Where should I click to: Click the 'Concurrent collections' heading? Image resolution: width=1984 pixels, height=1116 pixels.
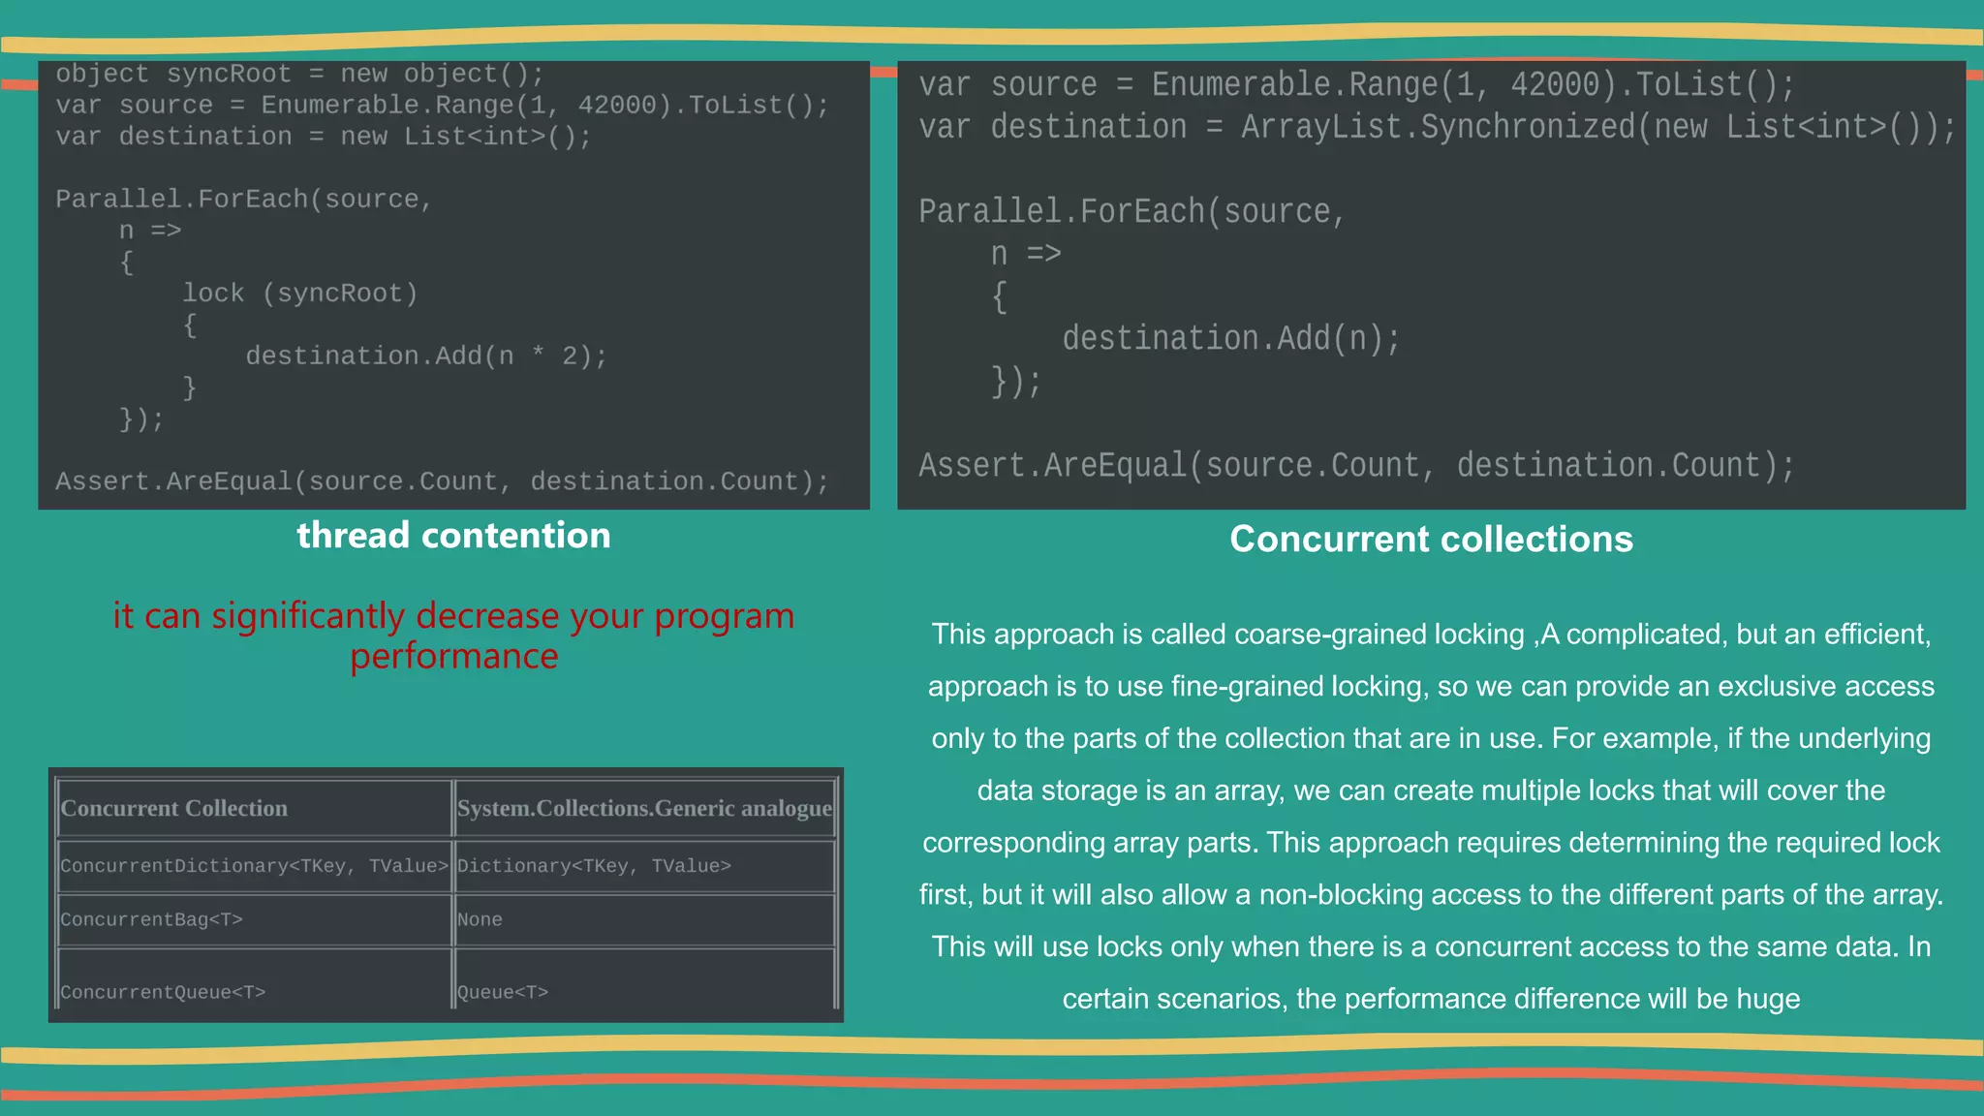click(1431, 539)
